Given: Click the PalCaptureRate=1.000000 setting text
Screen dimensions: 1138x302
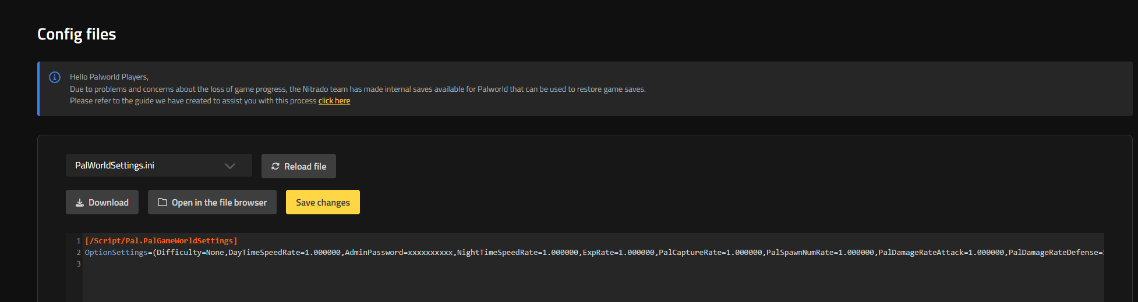Looking at the screenshot, I should pyautogui.click(x=711, y=252).
